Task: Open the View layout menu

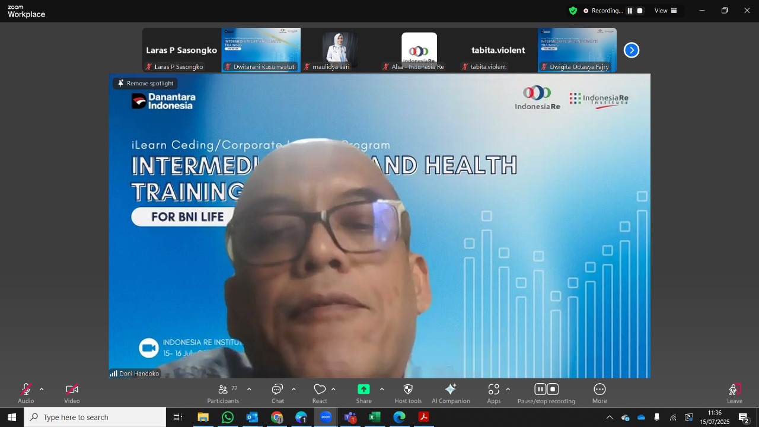Action: 666,11
